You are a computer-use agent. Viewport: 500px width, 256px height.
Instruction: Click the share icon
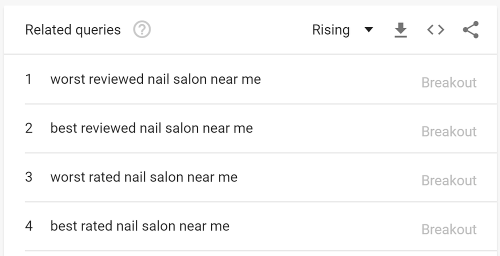470,29
